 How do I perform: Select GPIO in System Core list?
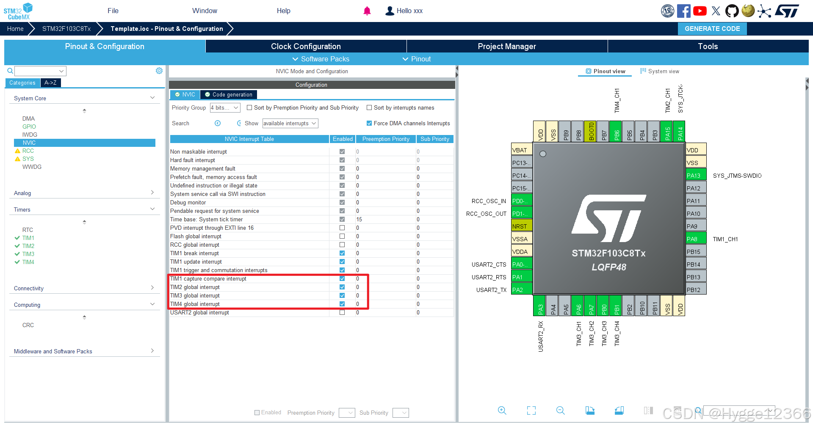tap(29, 127)
